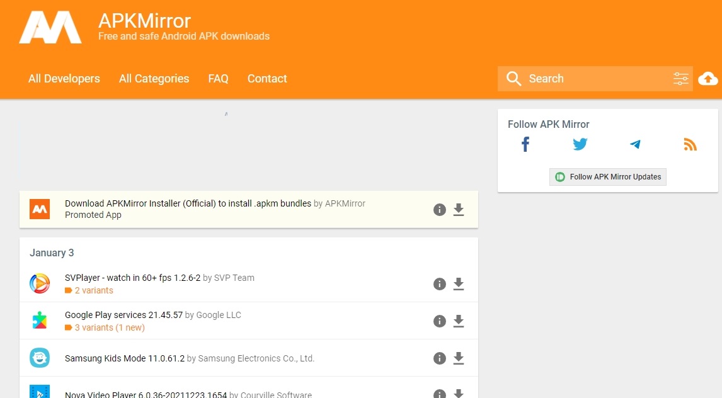Open the RSS feed
This screenshot has width=722, height=398.
click(x=690, y=144)
